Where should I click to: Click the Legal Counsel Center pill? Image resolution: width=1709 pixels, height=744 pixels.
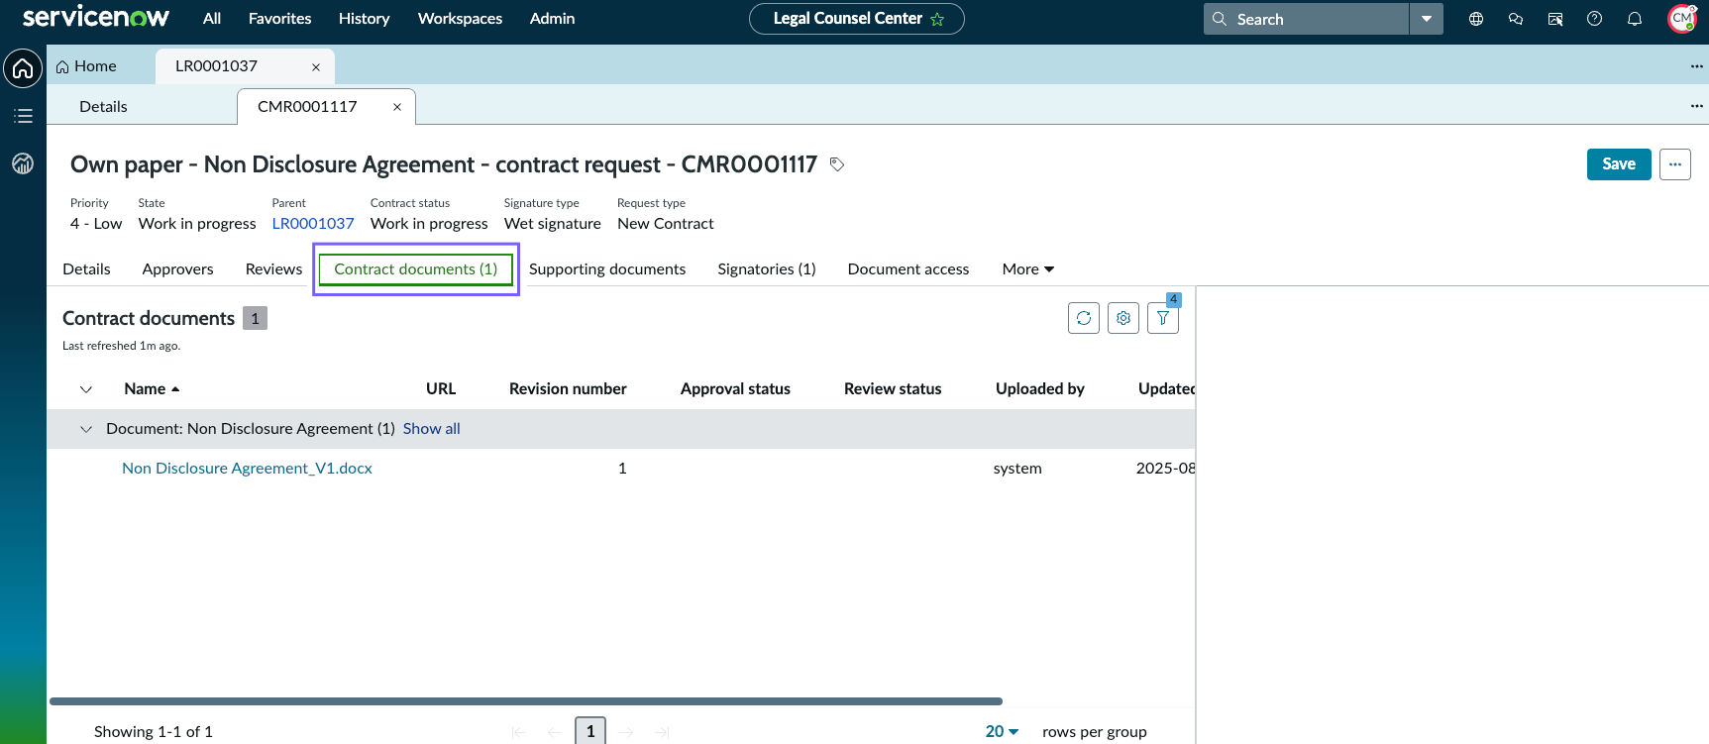coord(857,19)
